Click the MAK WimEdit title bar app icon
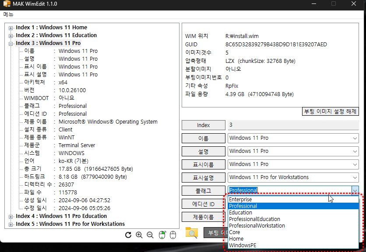 coord(7,4)
